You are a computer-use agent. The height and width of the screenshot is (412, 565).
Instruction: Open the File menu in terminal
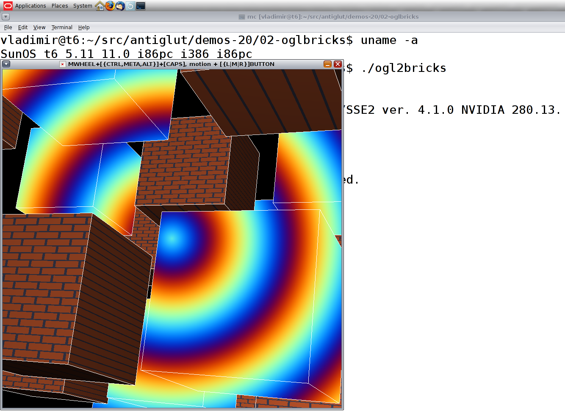point(8,27)
